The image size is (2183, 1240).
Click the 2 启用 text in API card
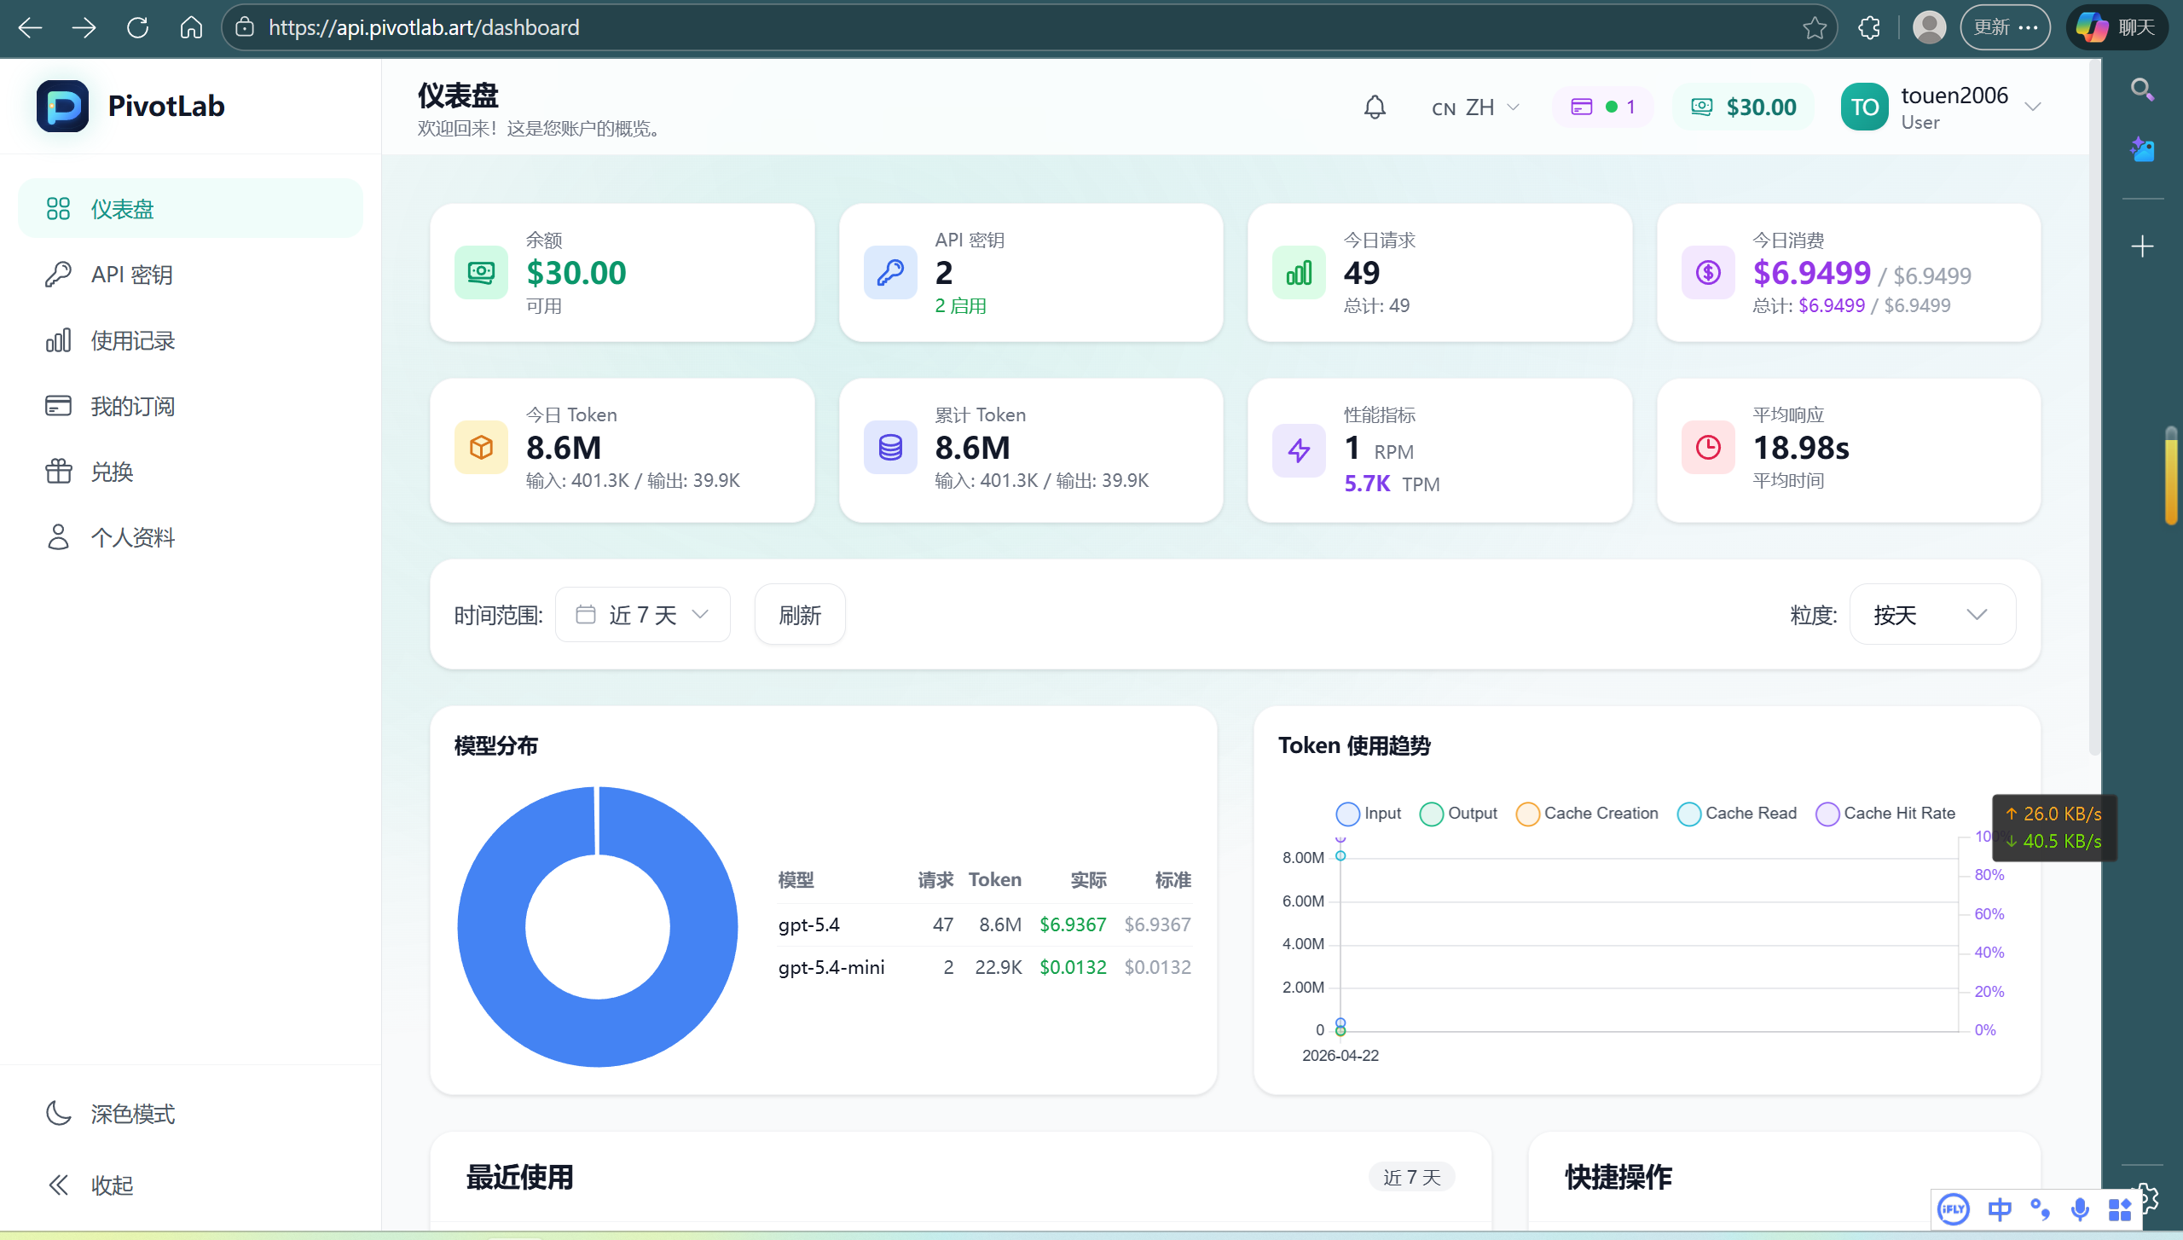[960, 306]
